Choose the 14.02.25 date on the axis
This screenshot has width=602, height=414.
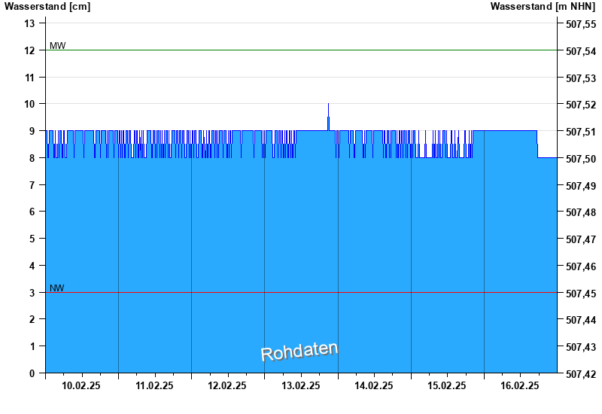coord(373,385)
